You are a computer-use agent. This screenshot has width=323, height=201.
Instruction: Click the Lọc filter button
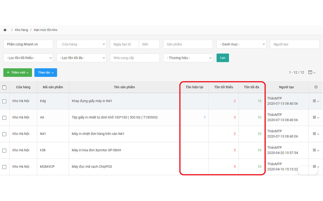tap(223, 58)
